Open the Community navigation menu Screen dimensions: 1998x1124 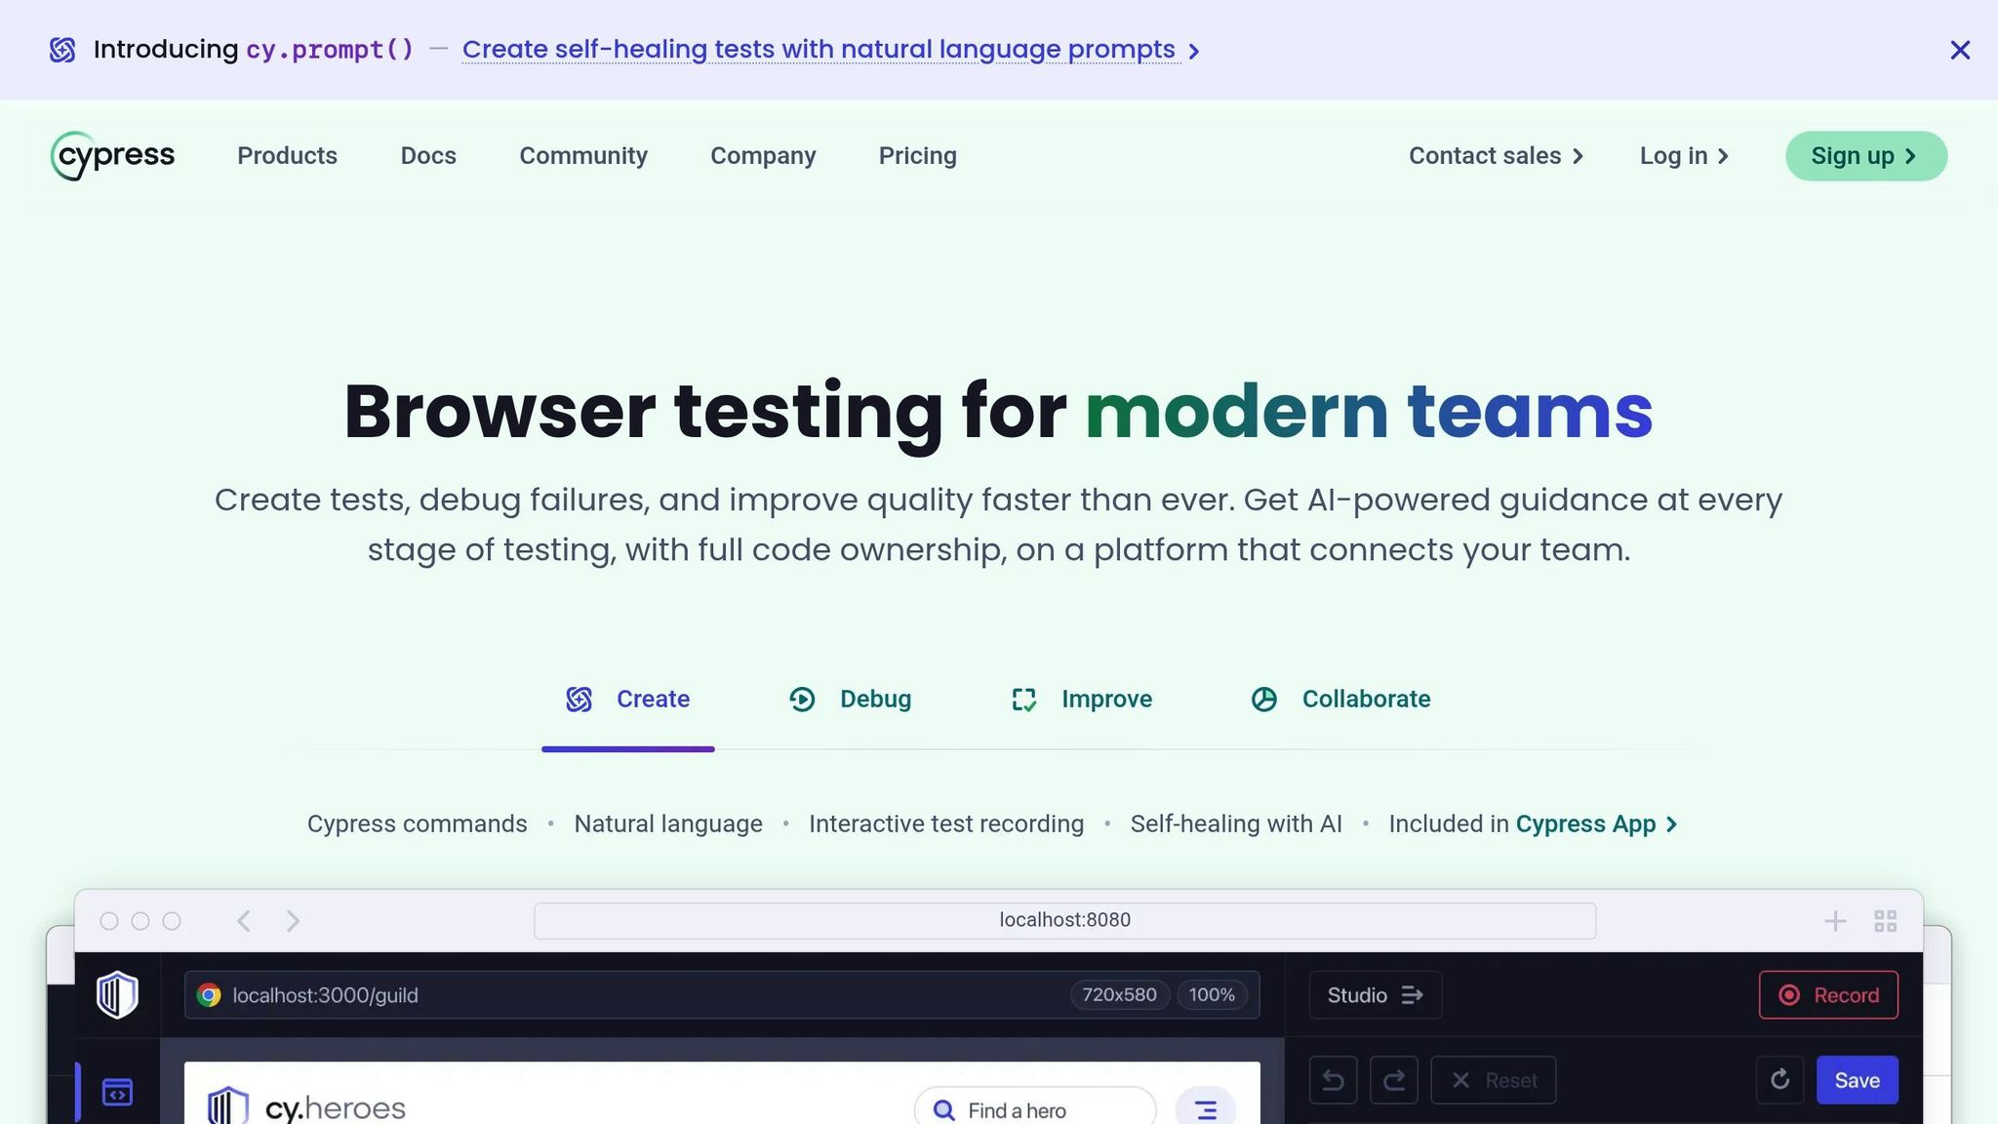(x=582, y=156)
